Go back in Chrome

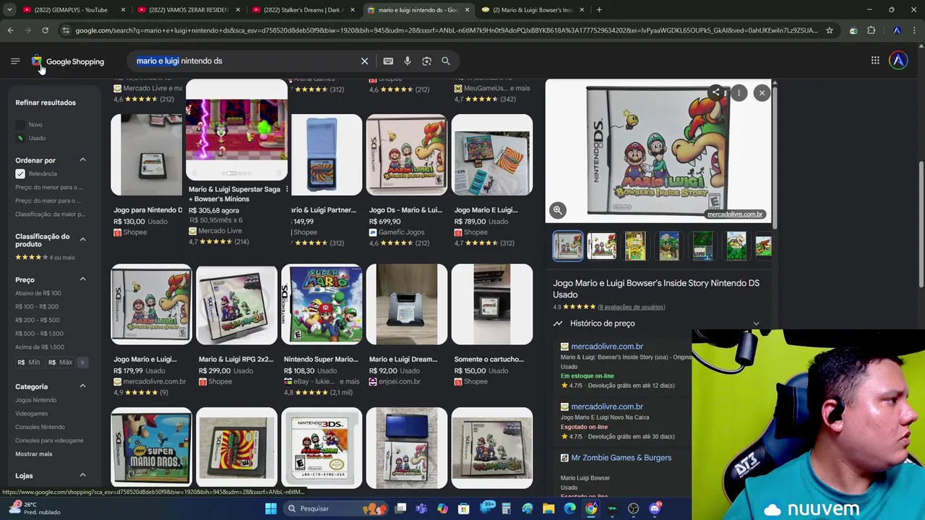click(x=10, y=30)
